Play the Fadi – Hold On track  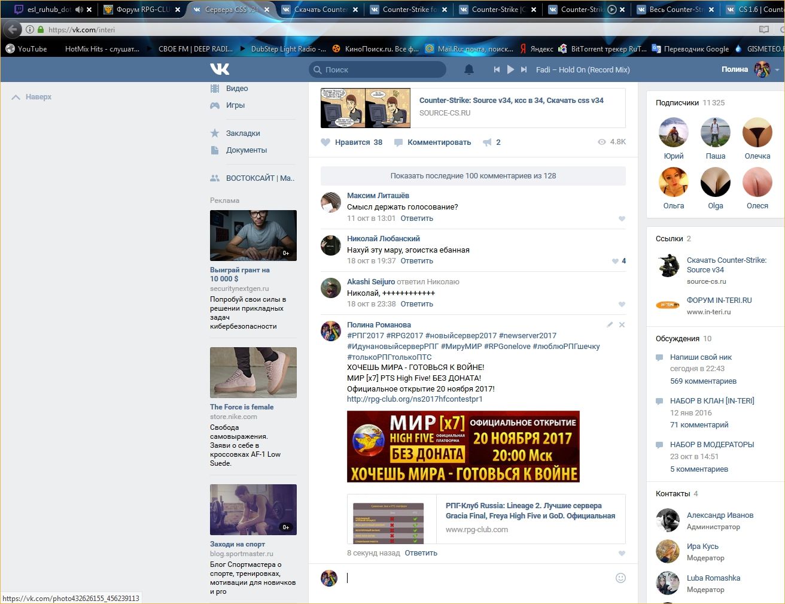click(510, 69)
